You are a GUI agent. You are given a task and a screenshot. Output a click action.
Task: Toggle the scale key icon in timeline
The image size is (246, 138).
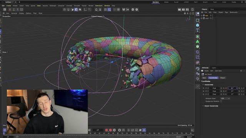(x=136, y=130)
